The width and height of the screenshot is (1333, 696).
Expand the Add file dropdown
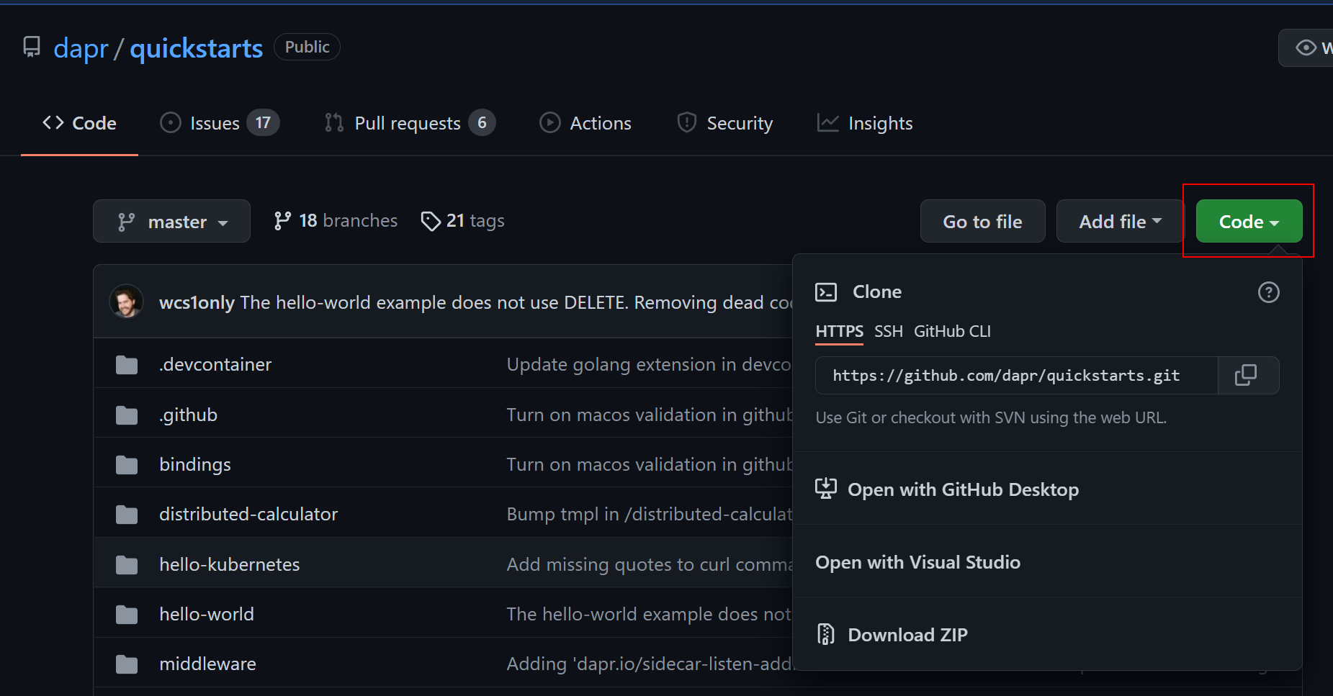click(1118, 221)
